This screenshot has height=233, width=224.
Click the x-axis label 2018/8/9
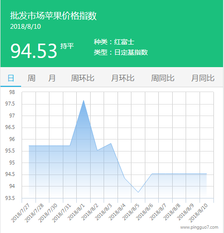[x=186, y=212]
